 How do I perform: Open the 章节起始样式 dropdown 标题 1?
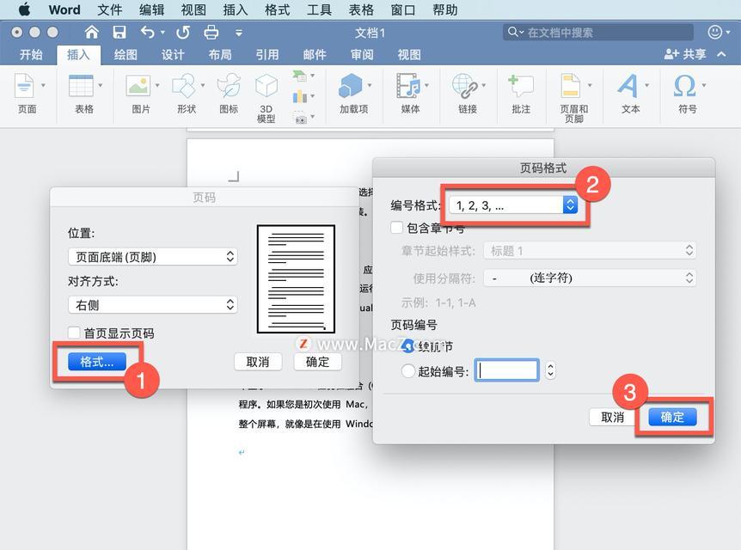click(x=590, y=250)
